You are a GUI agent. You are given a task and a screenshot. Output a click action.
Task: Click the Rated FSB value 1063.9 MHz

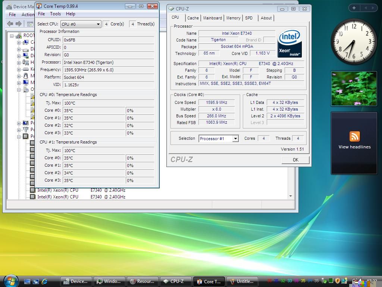[217, 123]
